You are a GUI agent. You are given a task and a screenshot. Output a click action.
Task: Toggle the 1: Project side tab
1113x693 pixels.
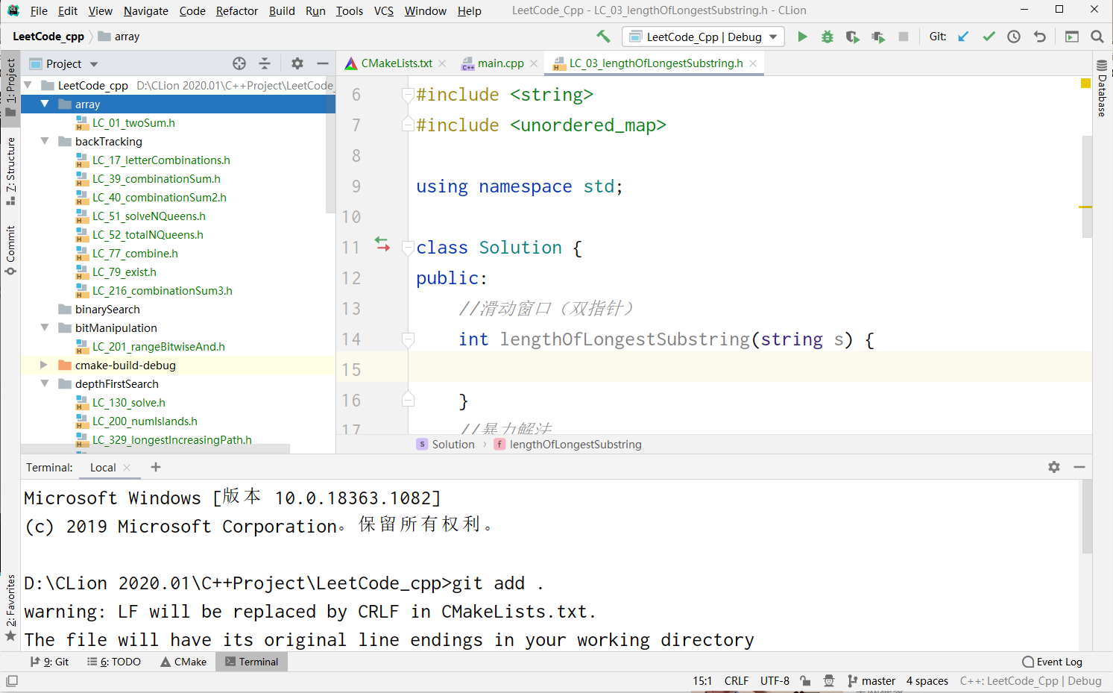10,88
